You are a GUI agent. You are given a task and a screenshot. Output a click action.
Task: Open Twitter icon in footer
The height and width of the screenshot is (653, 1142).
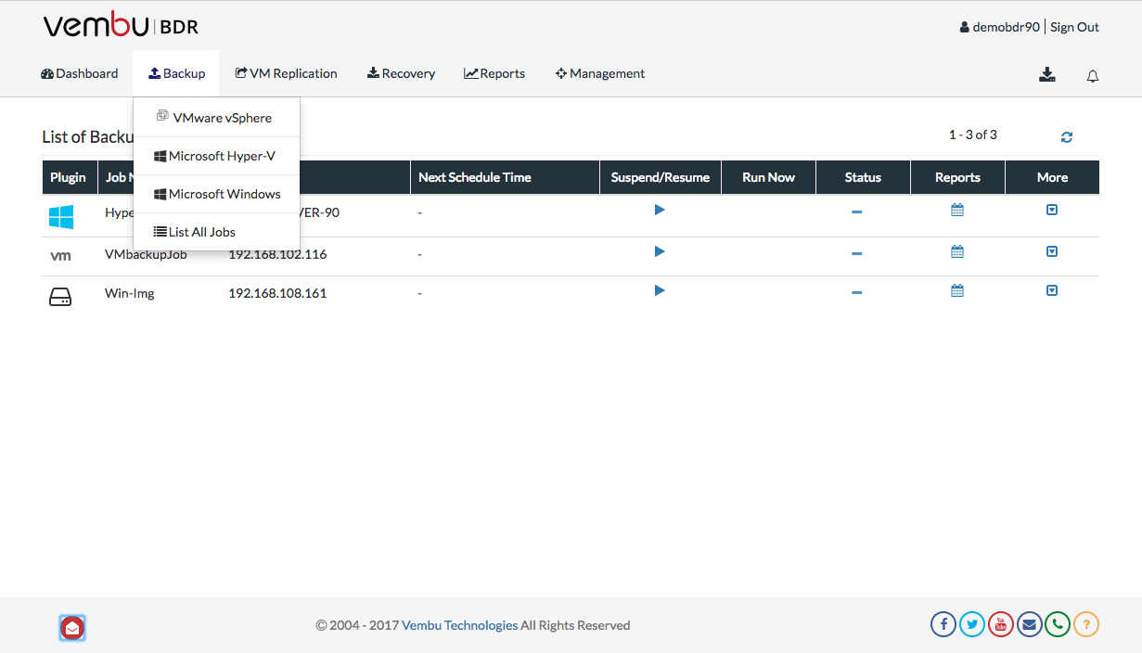tap(972, 624)
